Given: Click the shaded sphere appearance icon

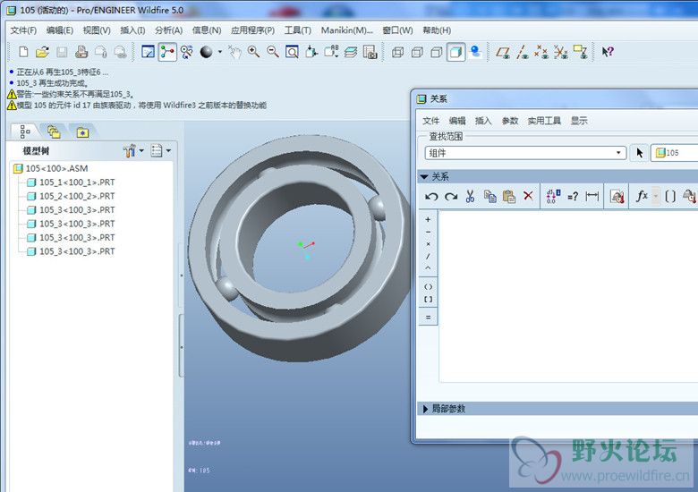Looking at the screenshot, I should point(206,52).
